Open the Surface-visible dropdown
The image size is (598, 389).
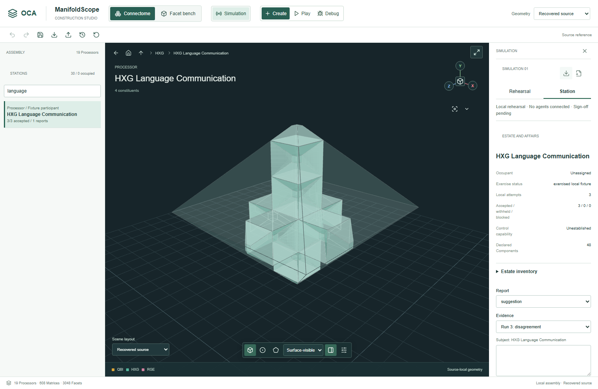click(303, 350)
